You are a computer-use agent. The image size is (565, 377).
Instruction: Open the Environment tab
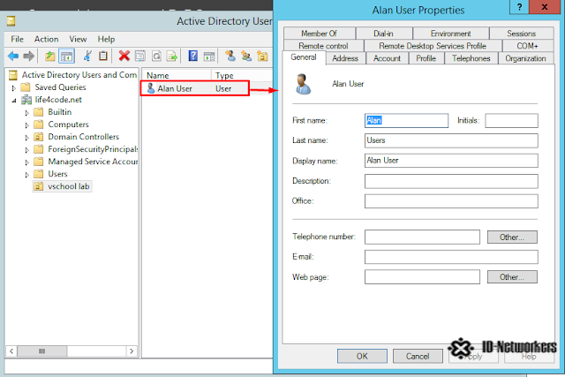450,34
